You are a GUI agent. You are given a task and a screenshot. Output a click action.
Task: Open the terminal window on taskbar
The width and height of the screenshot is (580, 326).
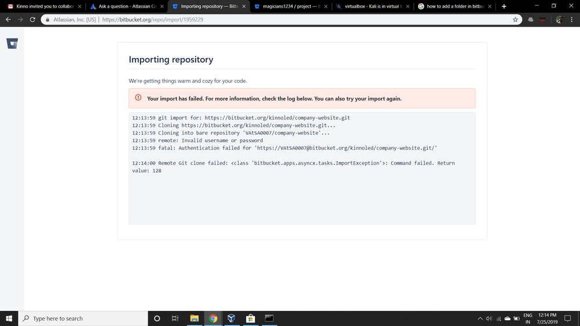[x=269, y=318]
